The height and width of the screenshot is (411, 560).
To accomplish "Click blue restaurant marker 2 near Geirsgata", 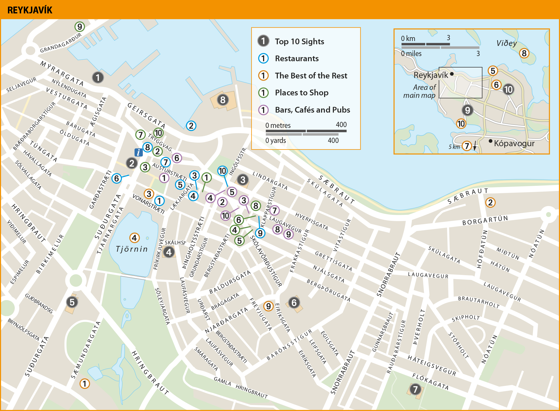I will [191, 126].
